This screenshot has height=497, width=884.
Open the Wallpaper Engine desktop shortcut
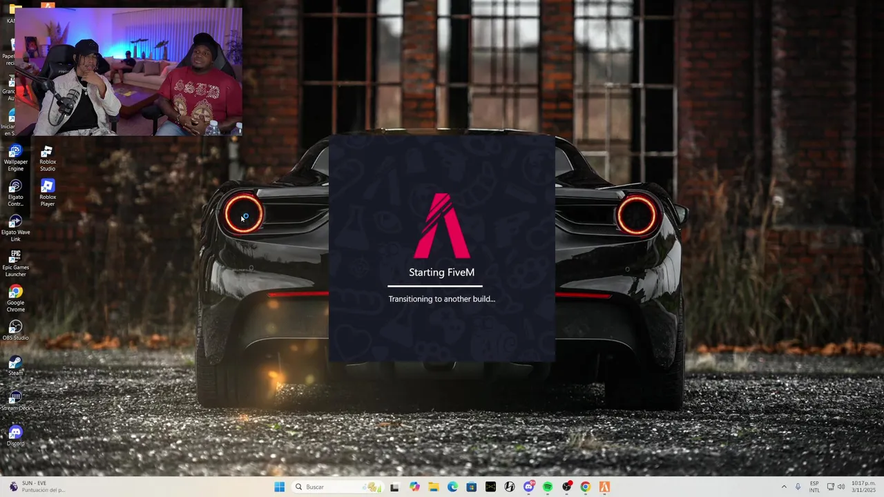click(x=15, y=157)
